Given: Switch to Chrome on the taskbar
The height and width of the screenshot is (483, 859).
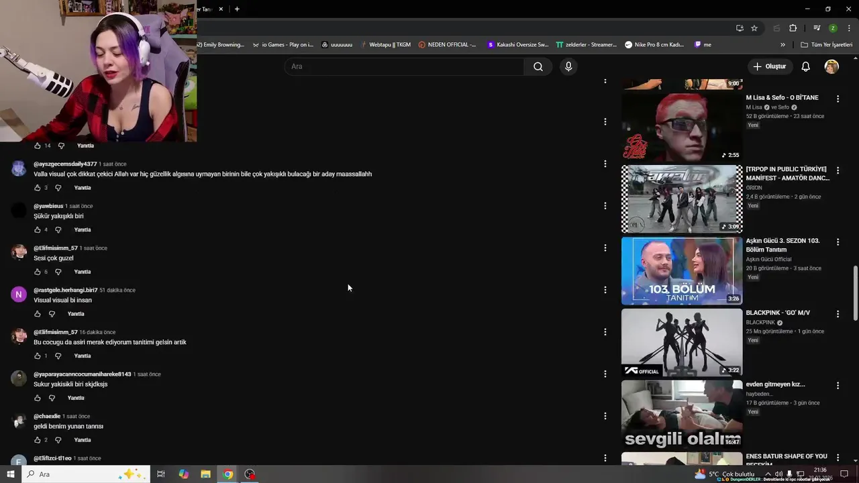Looking at the screenshot, I should 228,474.
